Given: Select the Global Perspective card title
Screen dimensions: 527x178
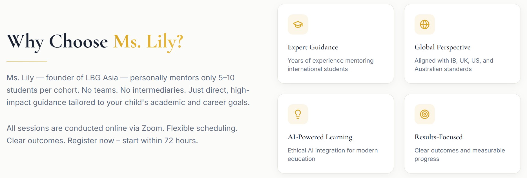Looking at the screenshot, I should point(442,47).
